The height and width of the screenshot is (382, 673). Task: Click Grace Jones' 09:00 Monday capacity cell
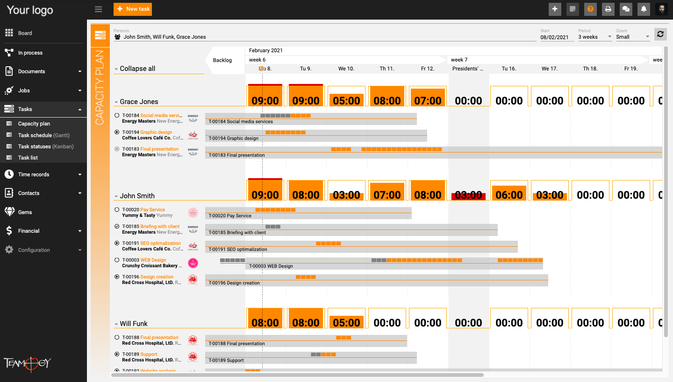pos(265,96)
